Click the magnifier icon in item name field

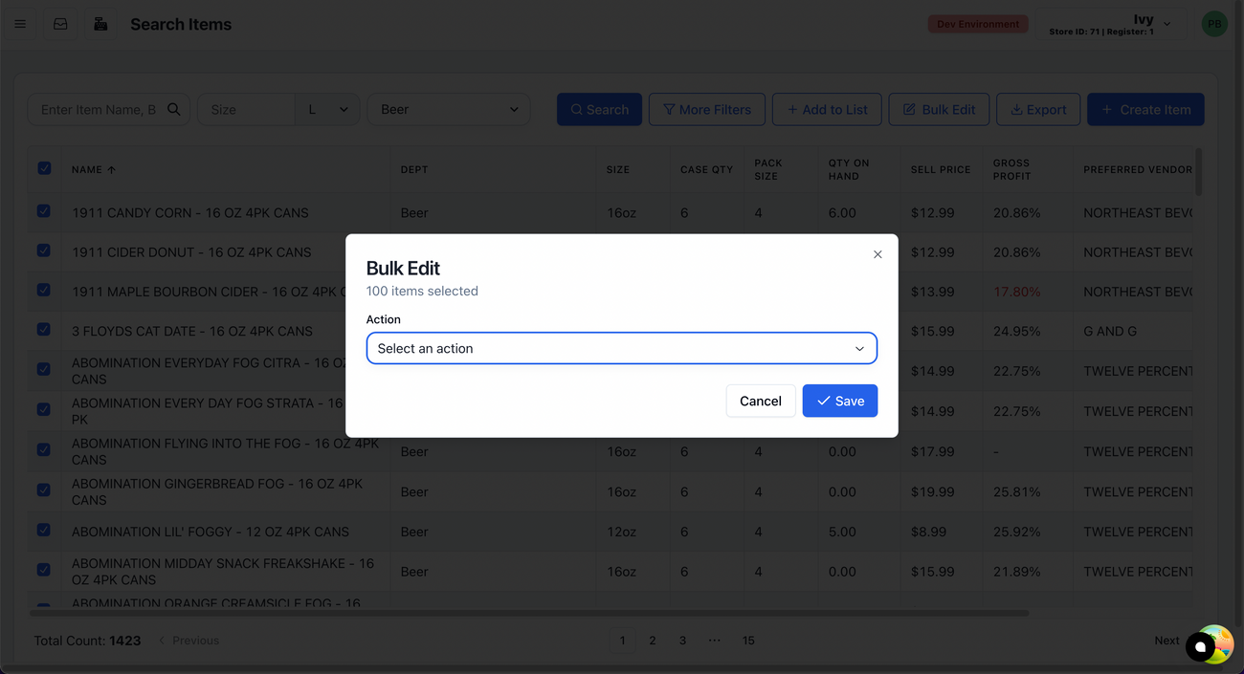click(x=174, y=109)
